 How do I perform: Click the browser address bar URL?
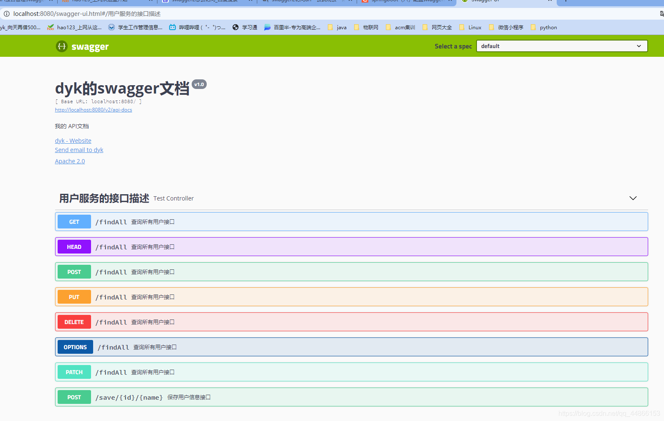coord(87,14)
